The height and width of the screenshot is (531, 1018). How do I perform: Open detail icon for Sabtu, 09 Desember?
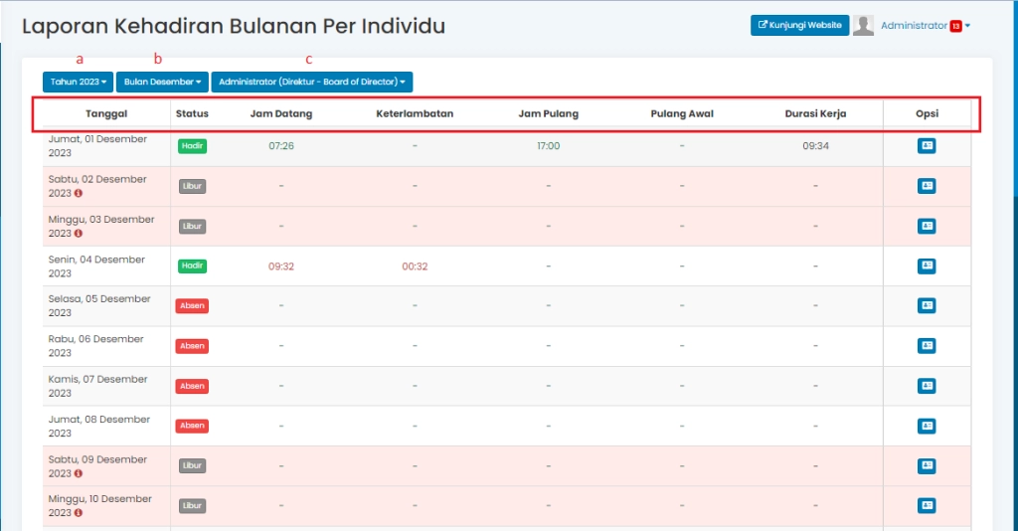click(927, 466)
